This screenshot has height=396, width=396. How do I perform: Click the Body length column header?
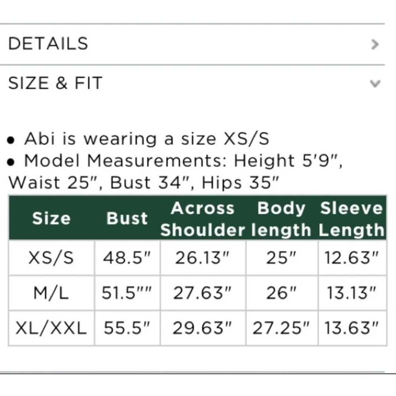(x=281, y=219)
